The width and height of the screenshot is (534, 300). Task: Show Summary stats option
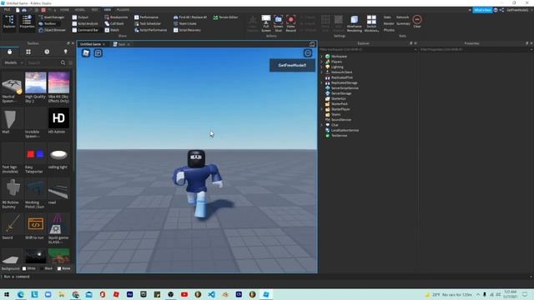pos(403,23)
